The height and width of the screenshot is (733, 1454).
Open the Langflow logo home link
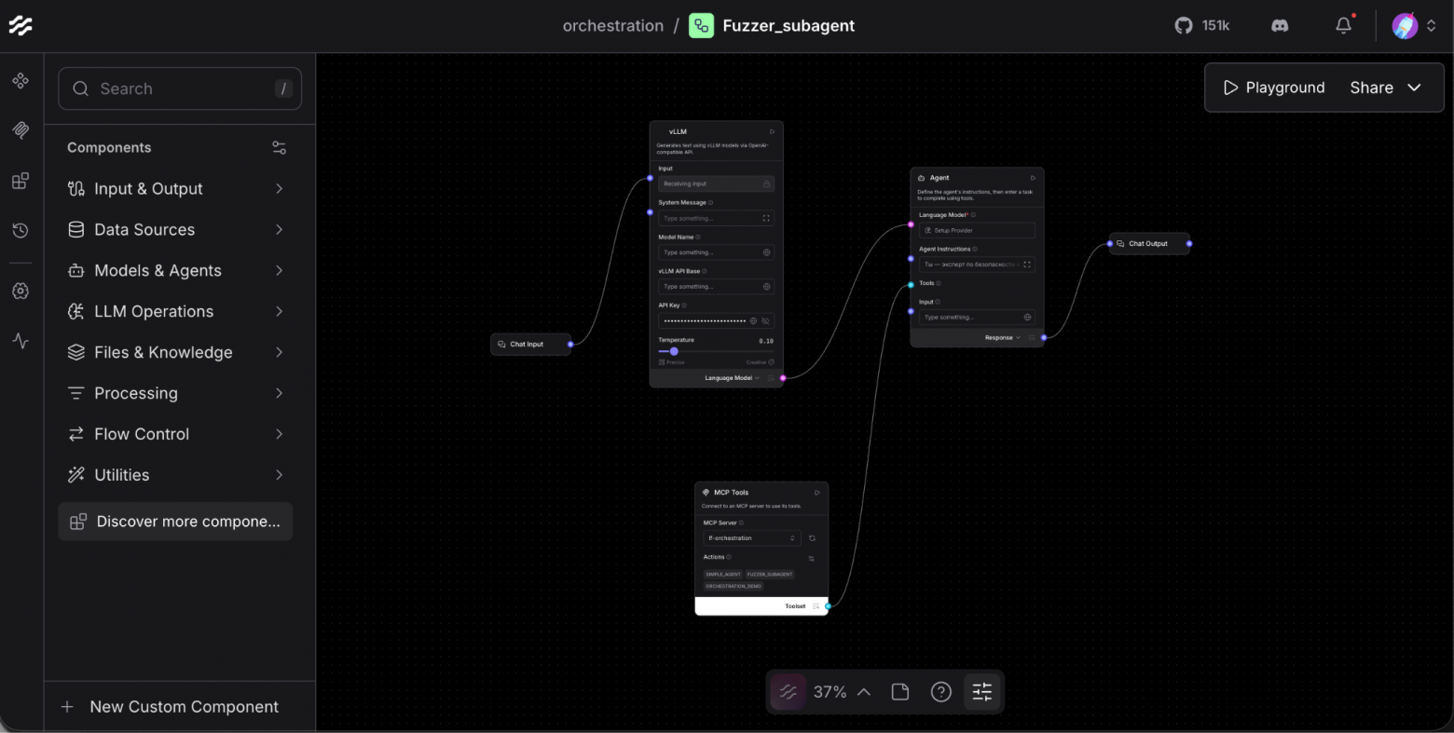pyautogui.click(x=21, y=26)
